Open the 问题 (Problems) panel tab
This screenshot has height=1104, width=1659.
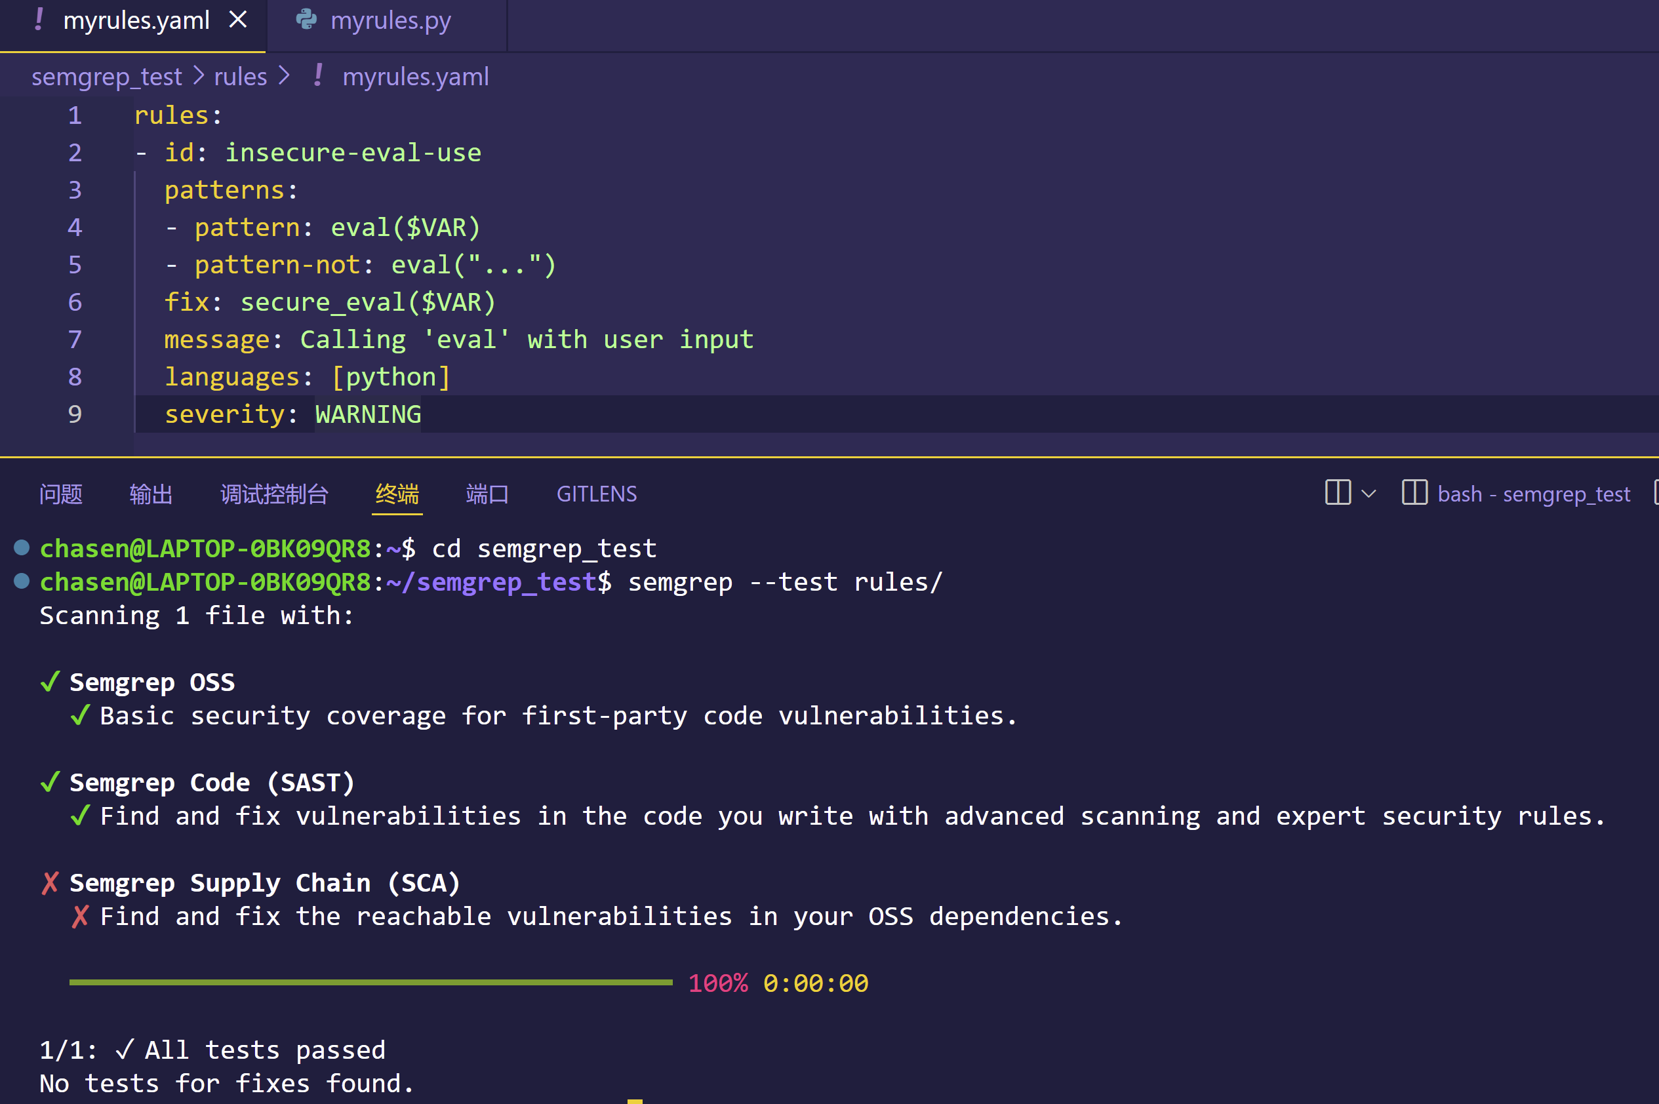tap(60, 494)
